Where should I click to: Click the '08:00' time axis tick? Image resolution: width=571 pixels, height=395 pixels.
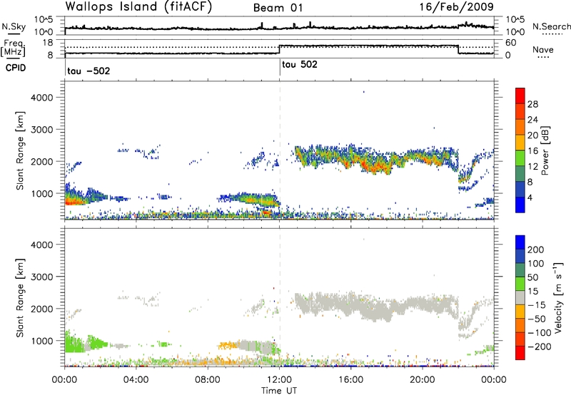pos(208,380)
